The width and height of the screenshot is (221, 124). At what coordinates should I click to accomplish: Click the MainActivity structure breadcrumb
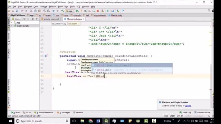(59, 24)
